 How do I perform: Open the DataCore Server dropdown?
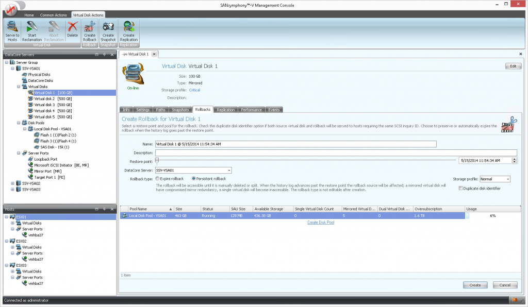tap(229, 170)
